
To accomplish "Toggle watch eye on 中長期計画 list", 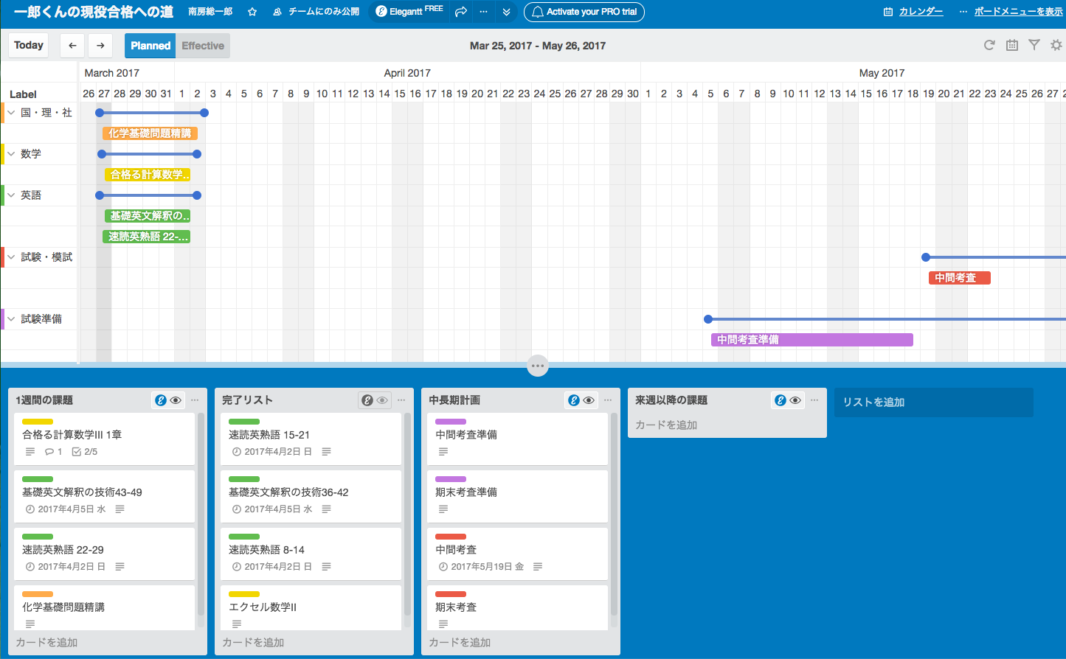I will point(589,400).
